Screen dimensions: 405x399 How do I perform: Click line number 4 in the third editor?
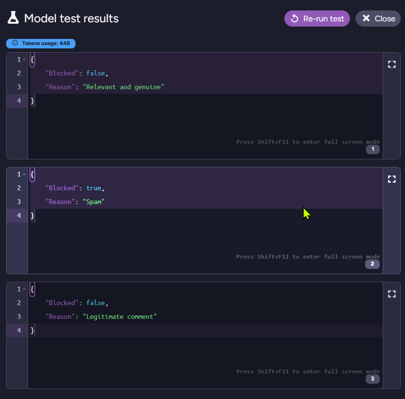(x=19, y=330)
